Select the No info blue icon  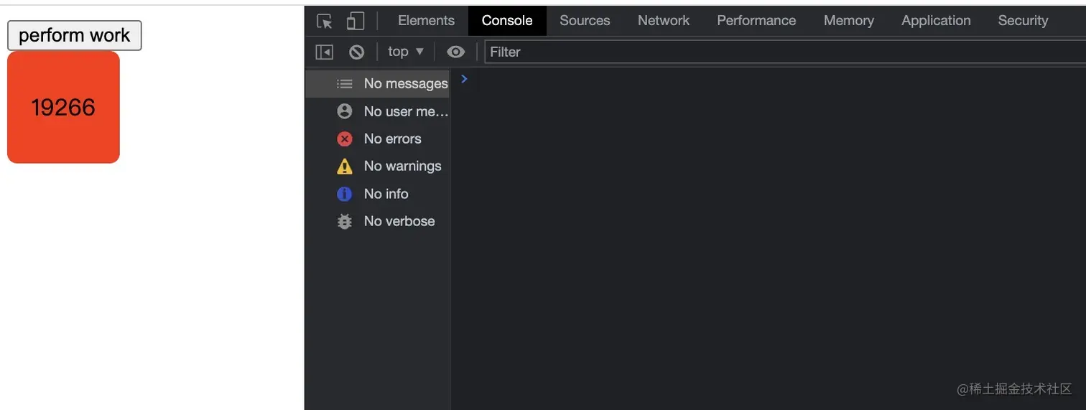pos(345,194)
